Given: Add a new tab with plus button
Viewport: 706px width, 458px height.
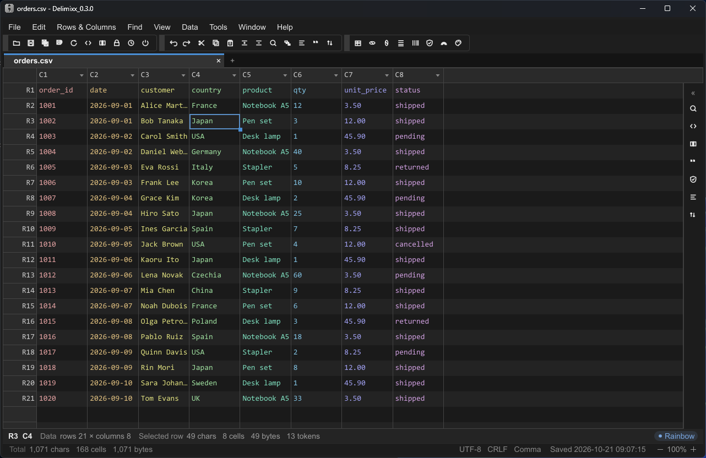Looking at the screenshot, I should click(232, 61).
